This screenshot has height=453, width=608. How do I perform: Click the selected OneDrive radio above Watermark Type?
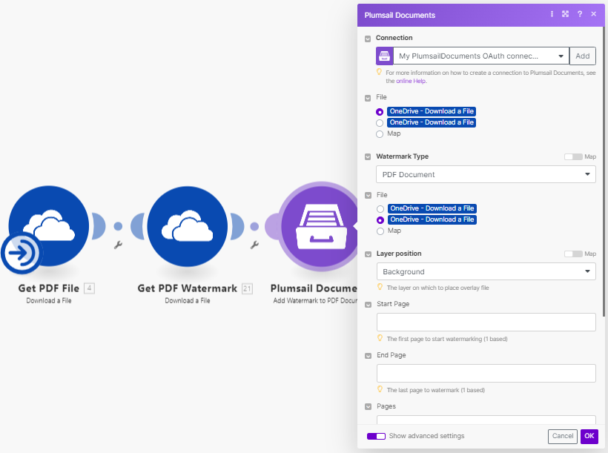point(380,112)
